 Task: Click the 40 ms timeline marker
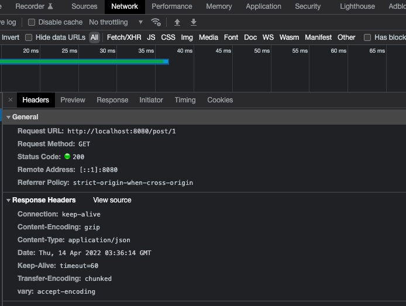185,51
